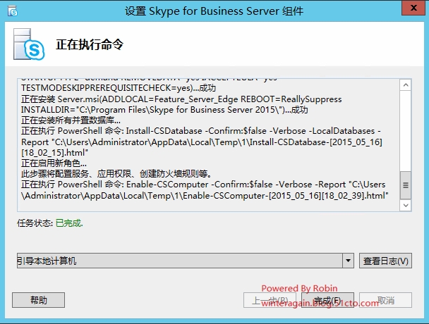The width and height of the screenshot is (429, 324).
Task: Click the window title 设置 Skype for Business Server 组件
Action: tap(214, 11)
